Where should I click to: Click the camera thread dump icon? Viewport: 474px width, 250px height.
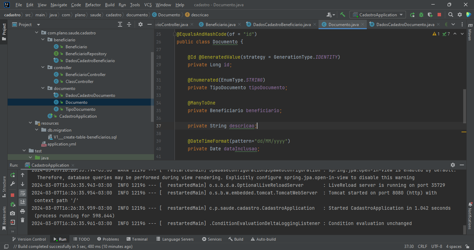[13, 213]
